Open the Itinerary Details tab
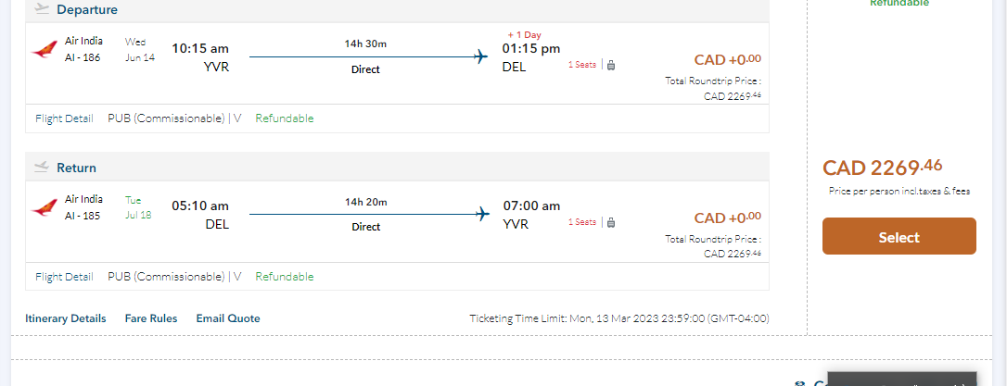 (x=66, y=318)
